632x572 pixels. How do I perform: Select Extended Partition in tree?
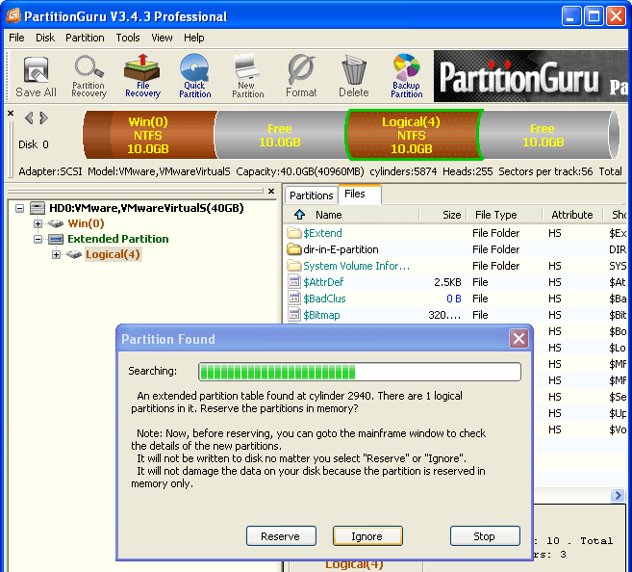118,239
